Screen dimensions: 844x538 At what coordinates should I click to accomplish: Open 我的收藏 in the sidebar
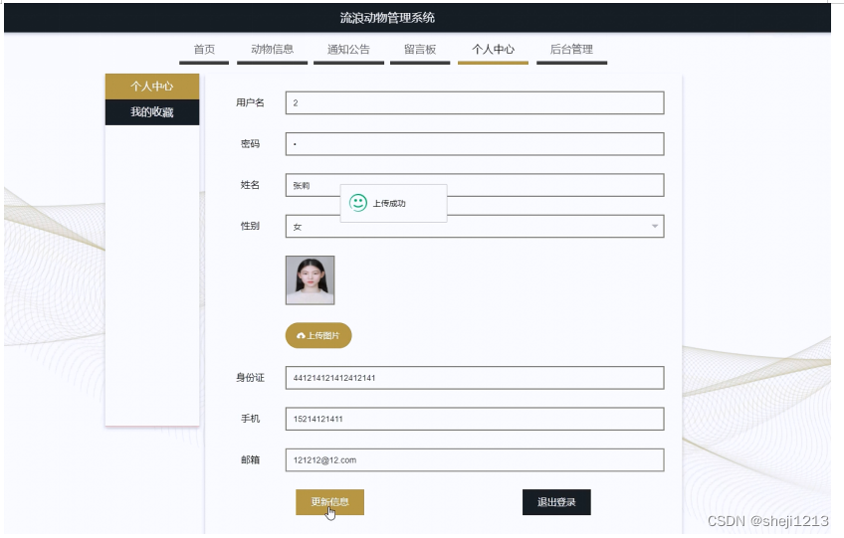tap(152, 112)
